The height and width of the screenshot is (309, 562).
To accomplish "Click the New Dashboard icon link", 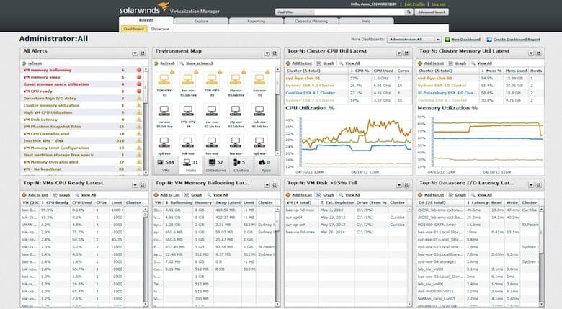I will click(463, 40).
